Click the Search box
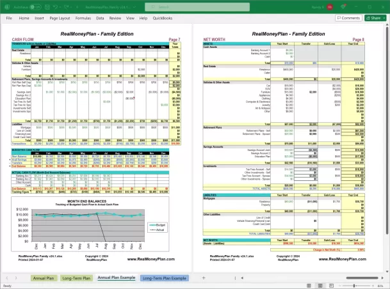 tap(197, 7)
